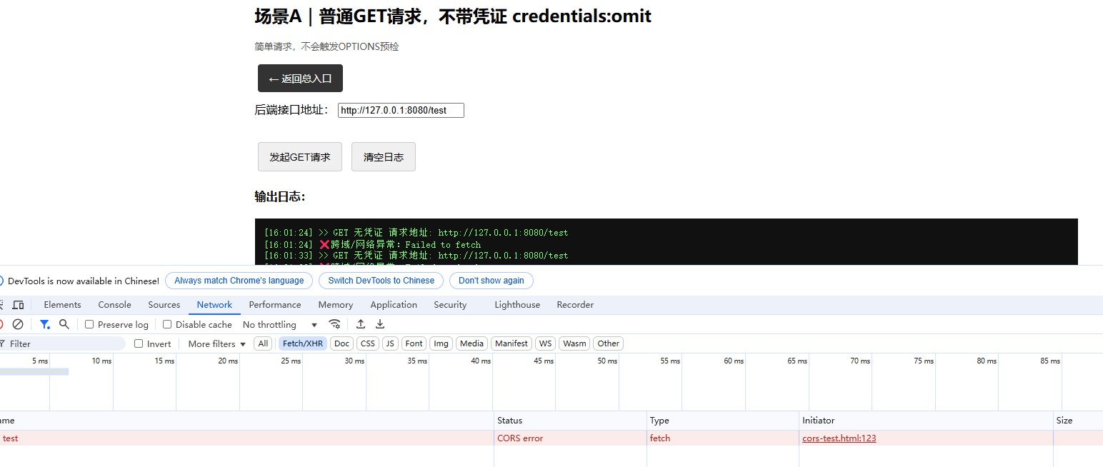Toggle the device toolbar icon in DevTools

(x=19, y=305)
